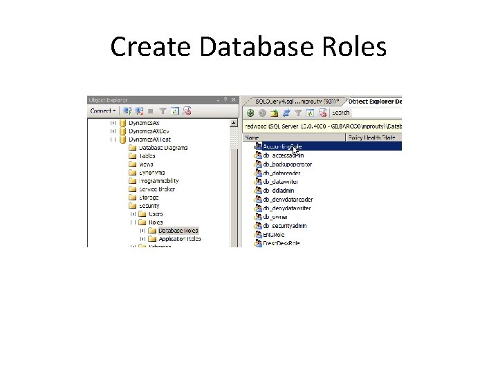Select the db_owner role
Viewport: 498px width, 373px height.
(275, 217)
